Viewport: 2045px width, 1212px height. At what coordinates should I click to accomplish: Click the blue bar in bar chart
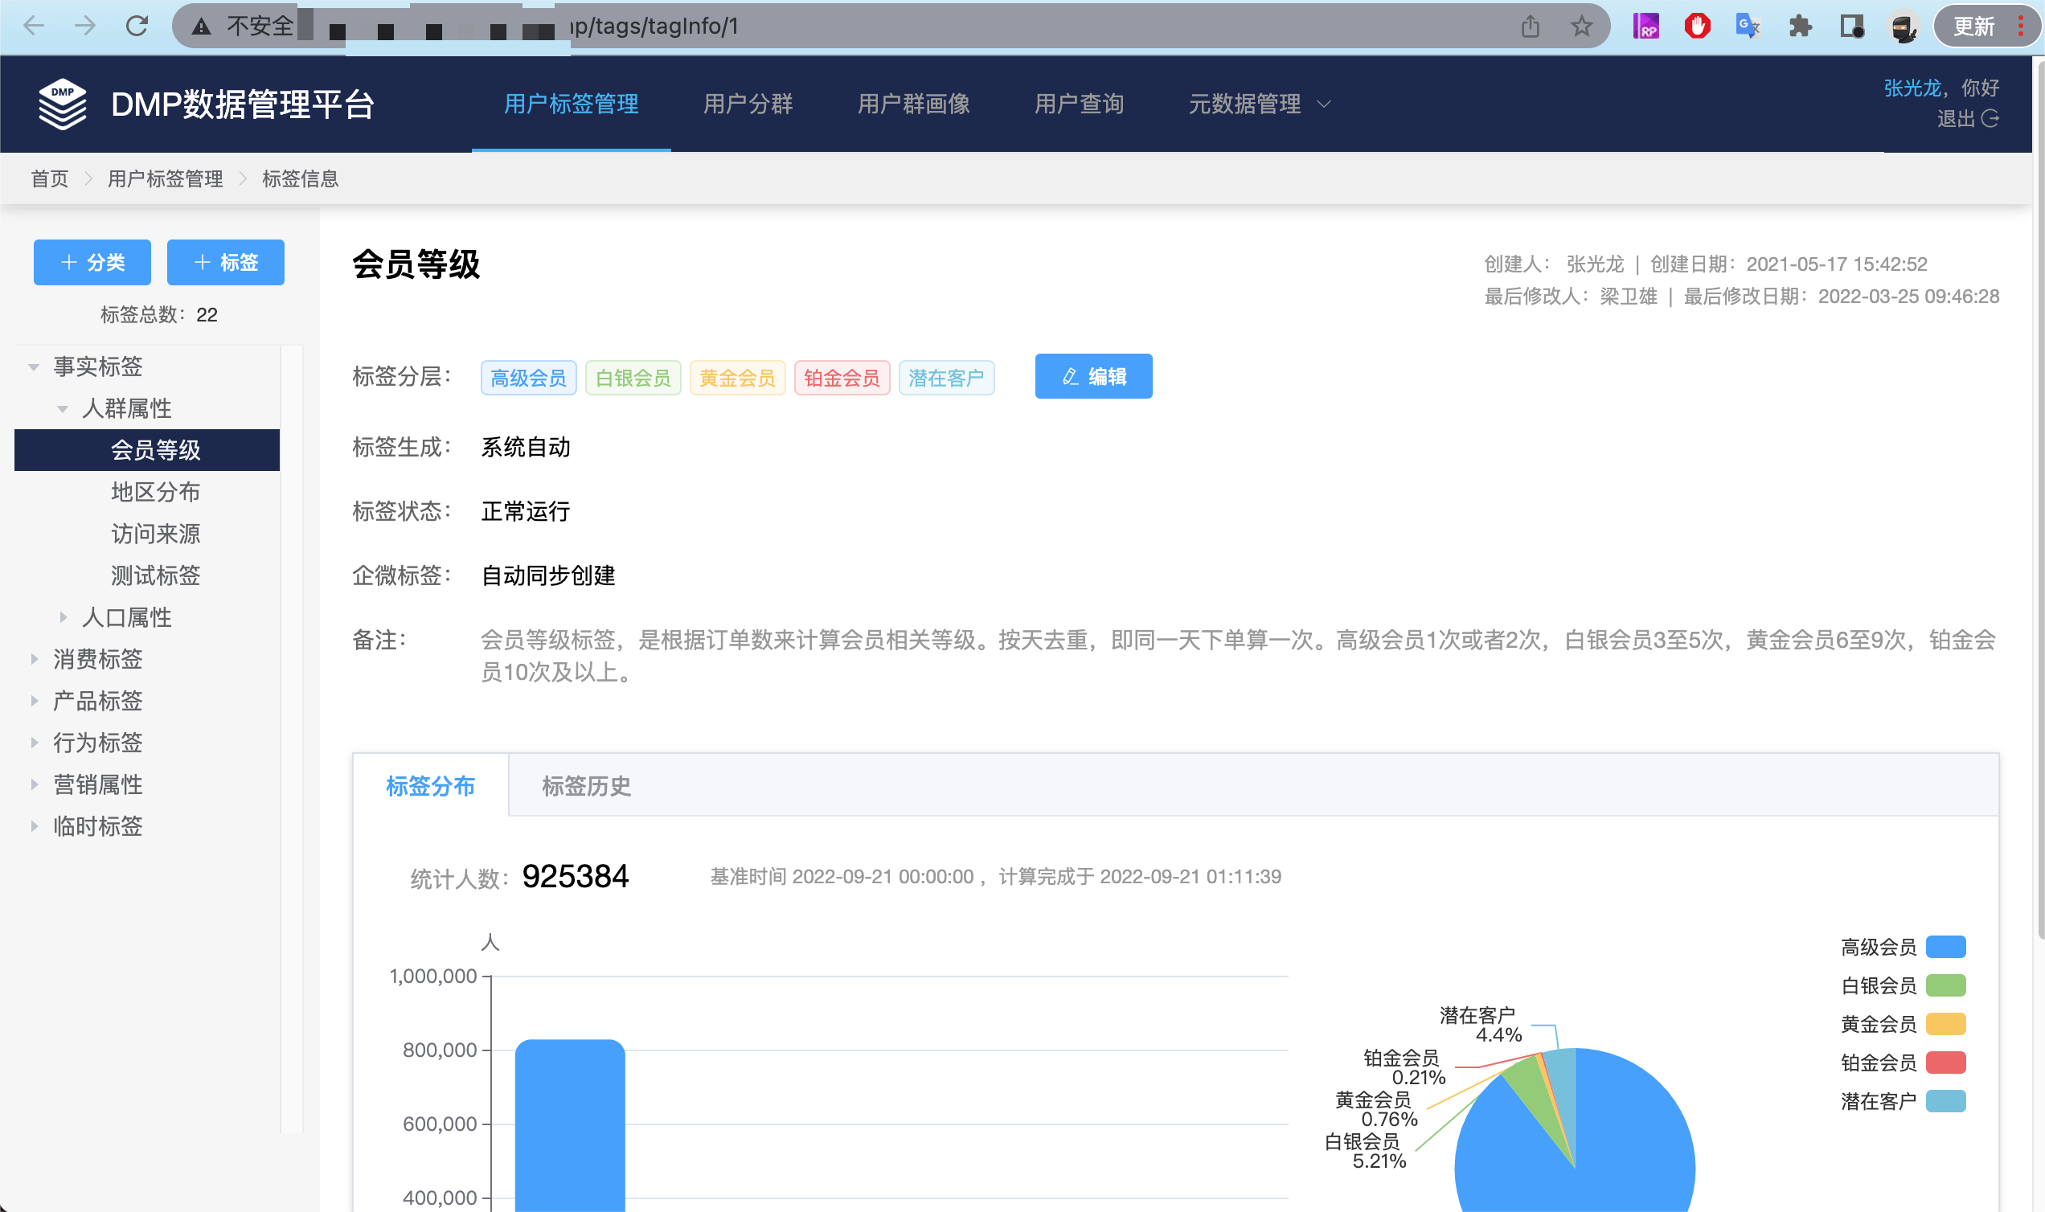click(x=570, y=1125)
